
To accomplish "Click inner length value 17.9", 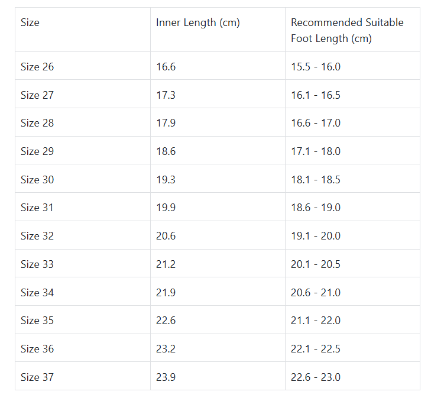I will point(166,123).
